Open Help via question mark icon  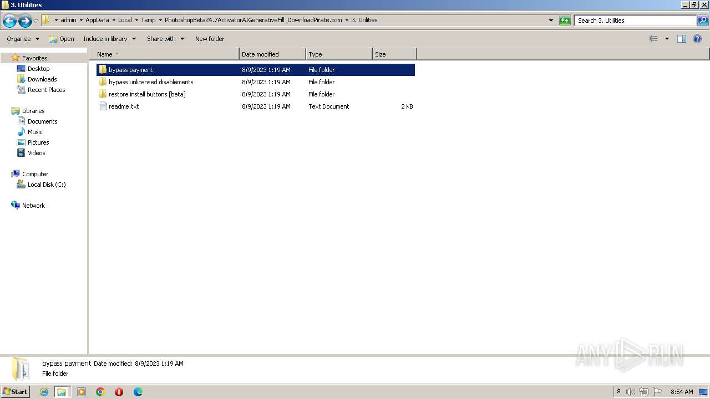click(x=698, y=39)
